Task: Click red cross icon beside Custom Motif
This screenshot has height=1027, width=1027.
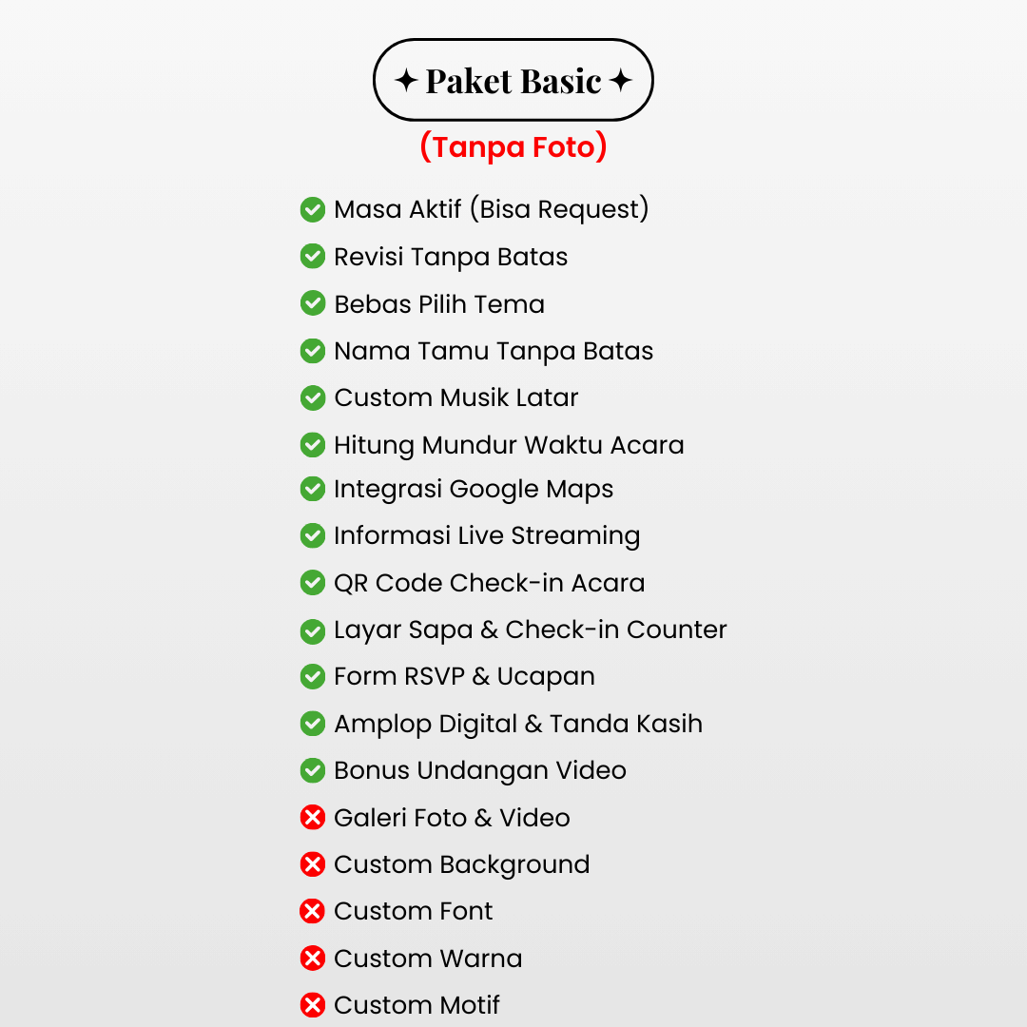Action: point(313,1005)
